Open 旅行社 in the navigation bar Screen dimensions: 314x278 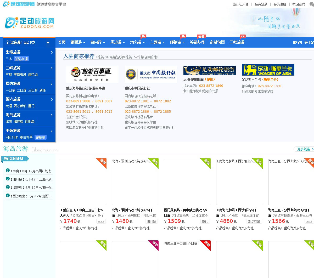[x=298, y=42]
